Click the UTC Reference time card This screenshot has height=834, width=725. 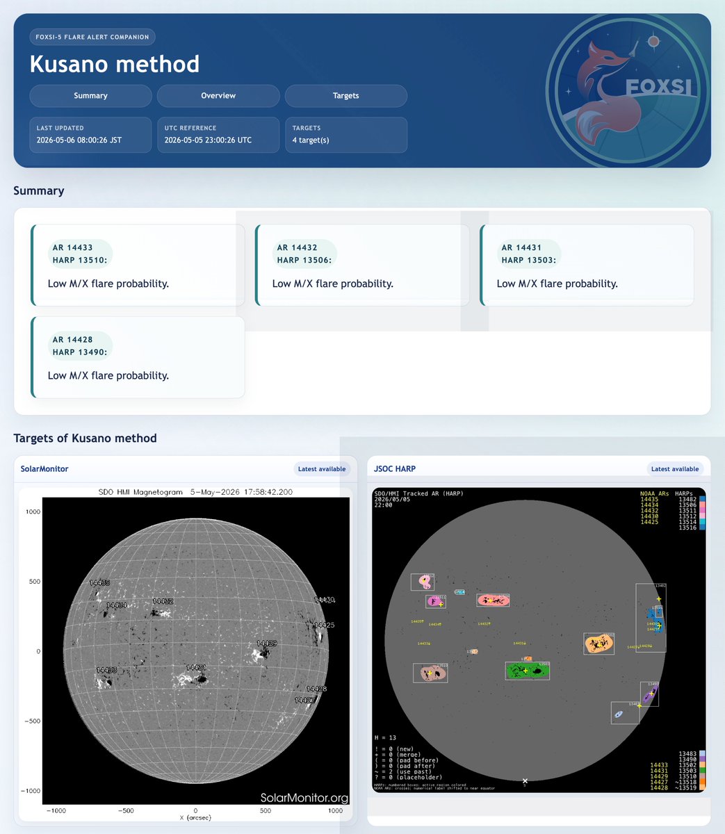click(218, 135)
